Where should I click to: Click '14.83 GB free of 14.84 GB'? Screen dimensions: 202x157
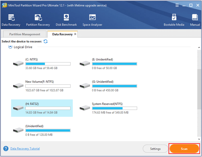tap(41, 113)
